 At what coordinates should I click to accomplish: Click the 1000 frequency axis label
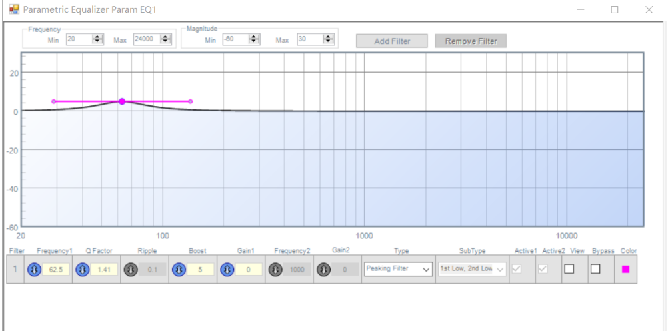point(364,236)
